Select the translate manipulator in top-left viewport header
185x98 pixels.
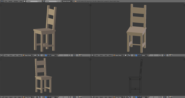click(x=46, y=55)
